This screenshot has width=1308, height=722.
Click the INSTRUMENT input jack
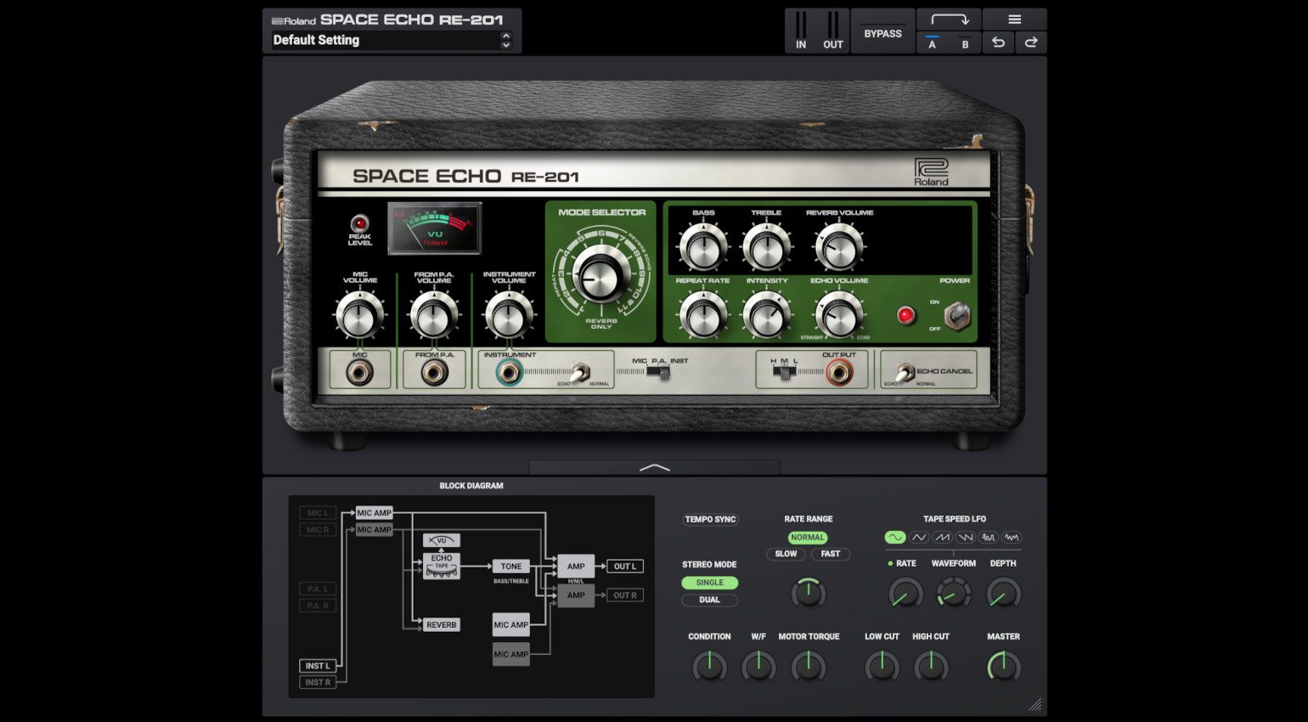click(x=508, y=372)
